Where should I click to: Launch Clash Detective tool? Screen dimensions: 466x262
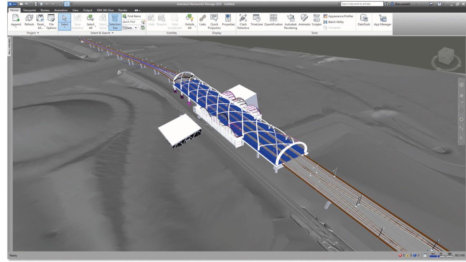click(243, 22)
